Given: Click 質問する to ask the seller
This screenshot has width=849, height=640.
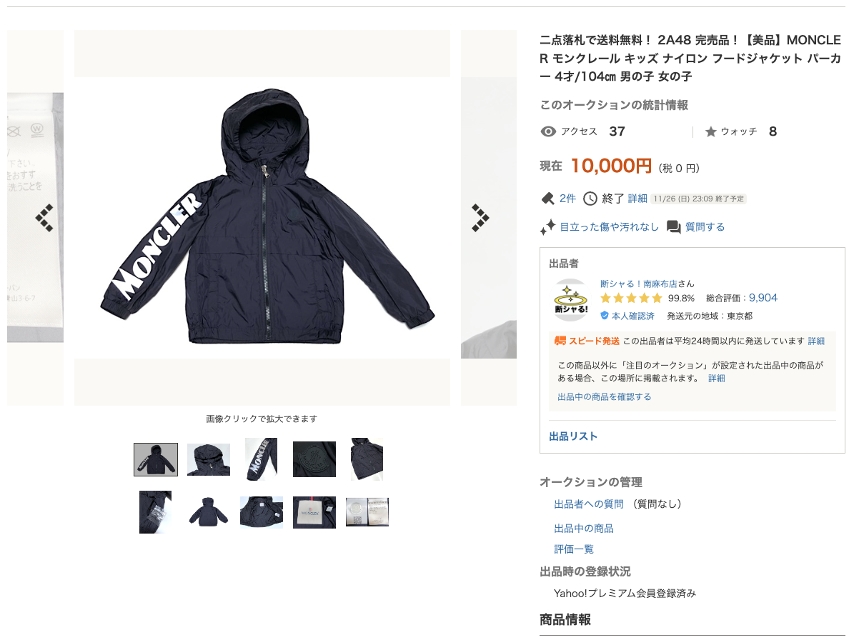Looking at the screenshot, I should (x=705, y=227).
